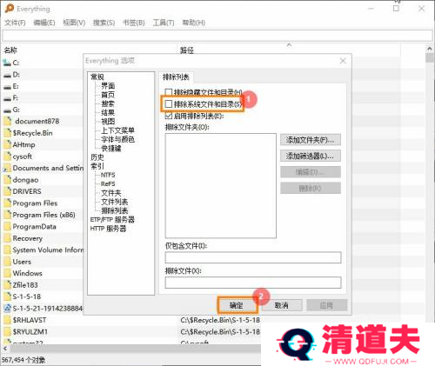Select 常规 in options tree
The width and height of the screenshot is (435, 366).
[x=97, y=77]
